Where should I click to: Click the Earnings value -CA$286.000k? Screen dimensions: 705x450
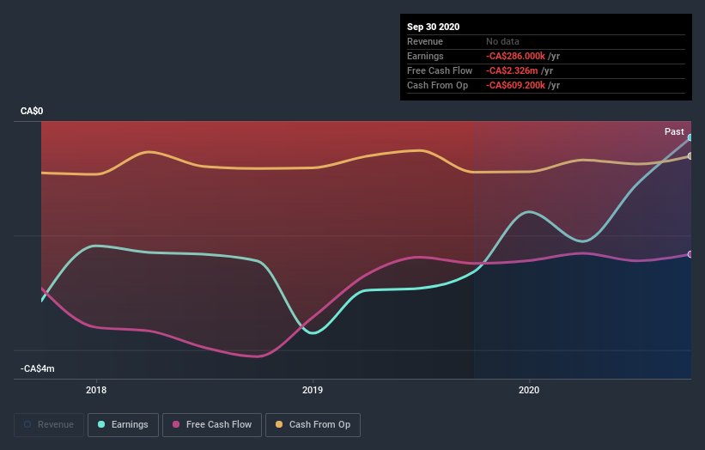pyautogui.click(x=515, y=56)
